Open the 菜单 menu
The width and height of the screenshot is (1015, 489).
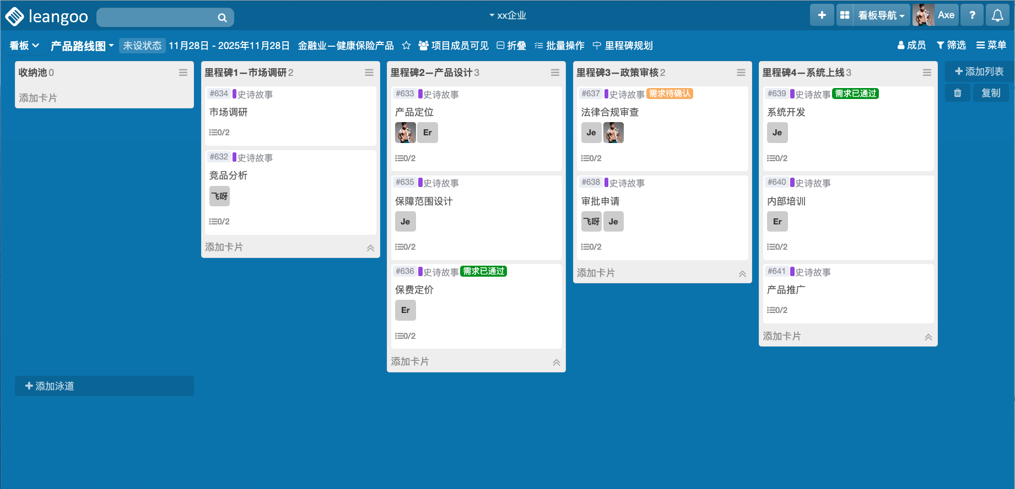pos(991,45)
